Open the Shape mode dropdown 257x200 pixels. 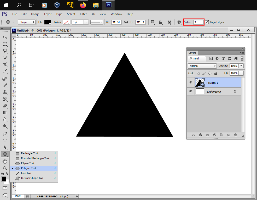[x=26, y=22]
